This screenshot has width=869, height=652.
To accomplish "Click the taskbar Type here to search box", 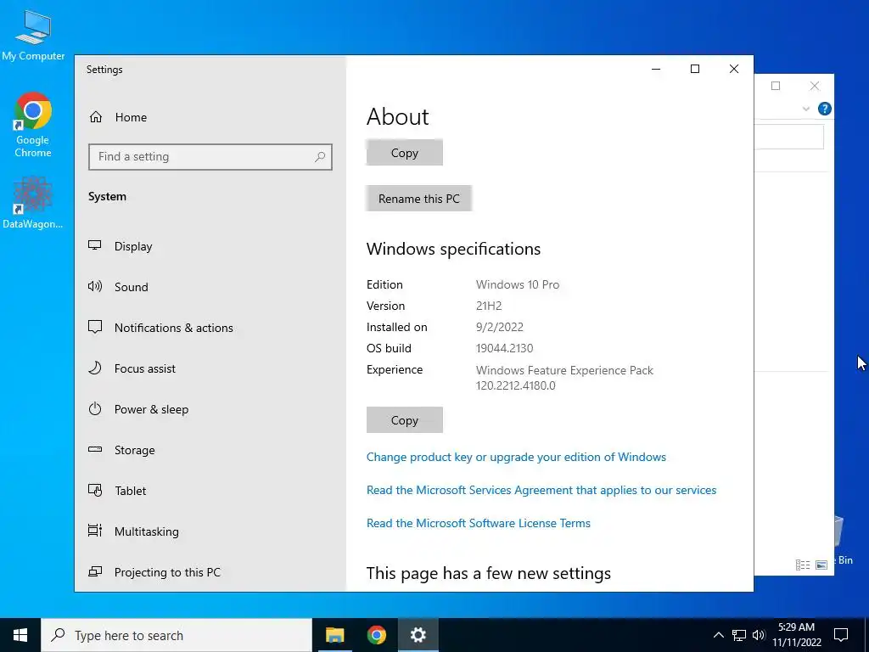I will (x=177, y=635).
